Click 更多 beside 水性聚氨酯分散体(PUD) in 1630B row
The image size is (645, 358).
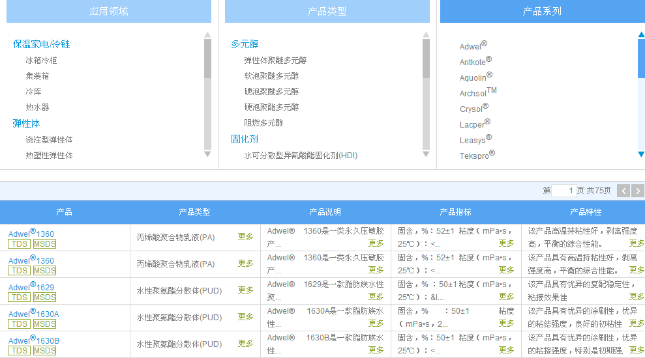[246, 344]
